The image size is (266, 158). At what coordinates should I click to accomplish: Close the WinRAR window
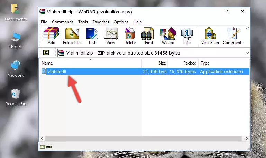click(242, 11)
